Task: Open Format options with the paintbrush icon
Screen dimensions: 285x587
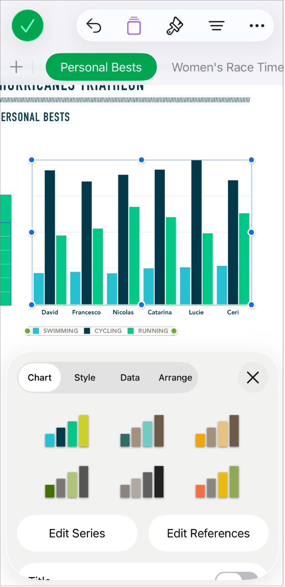Action: (x=175, y=26)
